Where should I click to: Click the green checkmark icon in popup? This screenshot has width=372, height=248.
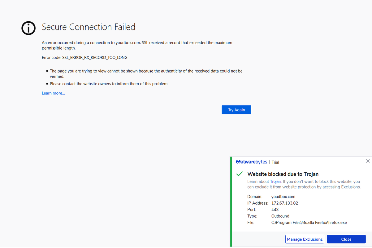pyautogui.click(x=239, y=174)
